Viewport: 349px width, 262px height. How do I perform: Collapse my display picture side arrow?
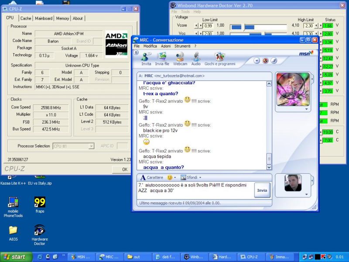pyautogui.click(x=312, y=180)
